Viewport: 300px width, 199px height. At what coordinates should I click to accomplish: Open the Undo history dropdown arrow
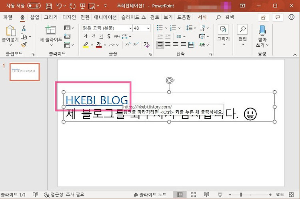pyautogui.click(x=65, y=6)
